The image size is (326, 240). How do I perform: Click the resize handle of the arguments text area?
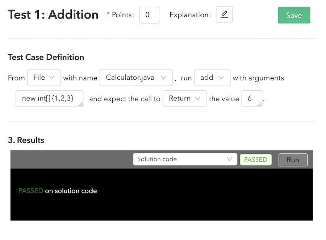click(x=80, y=104)
